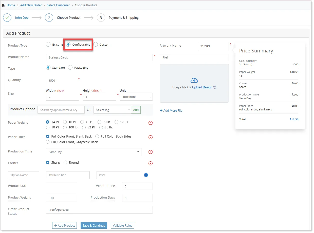314x233 pixels.
Task: Open the Unit dropdown
Action: click(x=136, y=97)
